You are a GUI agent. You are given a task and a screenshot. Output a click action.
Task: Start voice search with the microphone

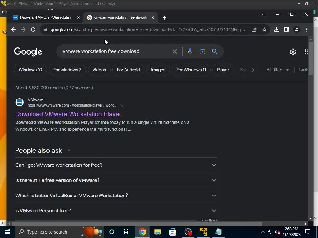click(x=190, y=51)
